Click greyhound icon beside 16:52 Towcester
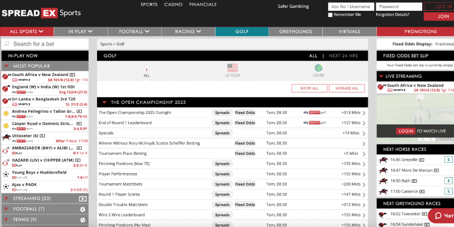454x227 pixels. tap(383, 215)
